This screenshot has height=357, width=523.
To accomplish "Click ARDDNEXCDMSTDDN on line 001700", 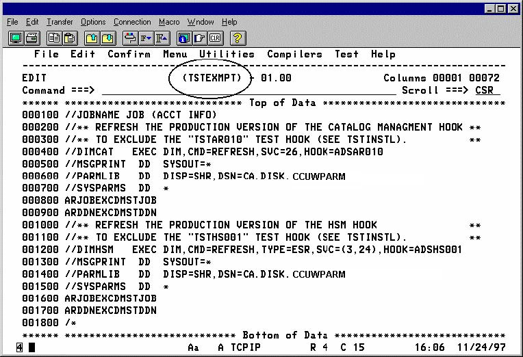I will point(110,310).
